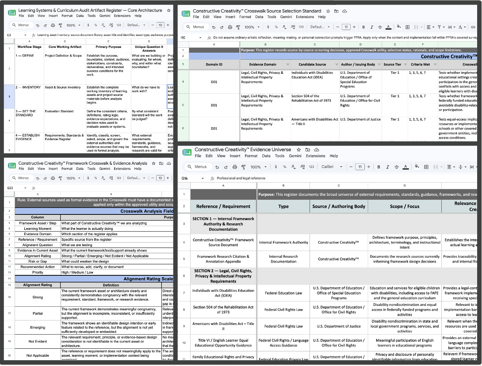This screenshot has height=366, width=482.
Task: Print the Evidence Universe sheet
Action: coord(234,167)
